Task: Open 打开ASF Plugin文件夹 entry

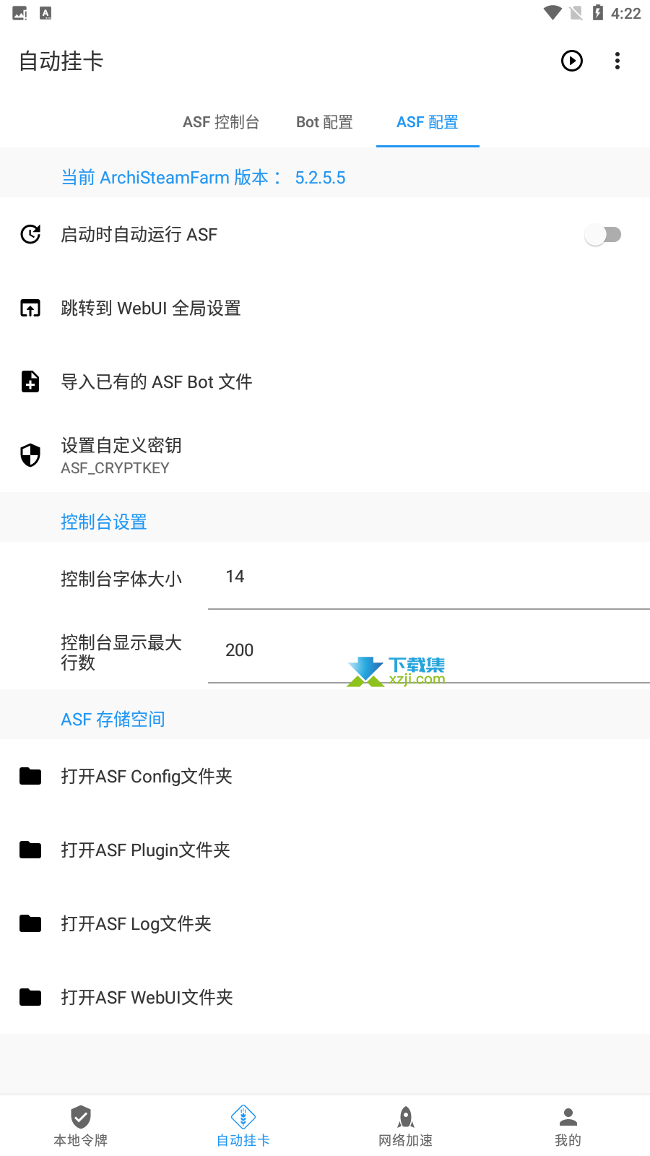Action: coord(325,850)
